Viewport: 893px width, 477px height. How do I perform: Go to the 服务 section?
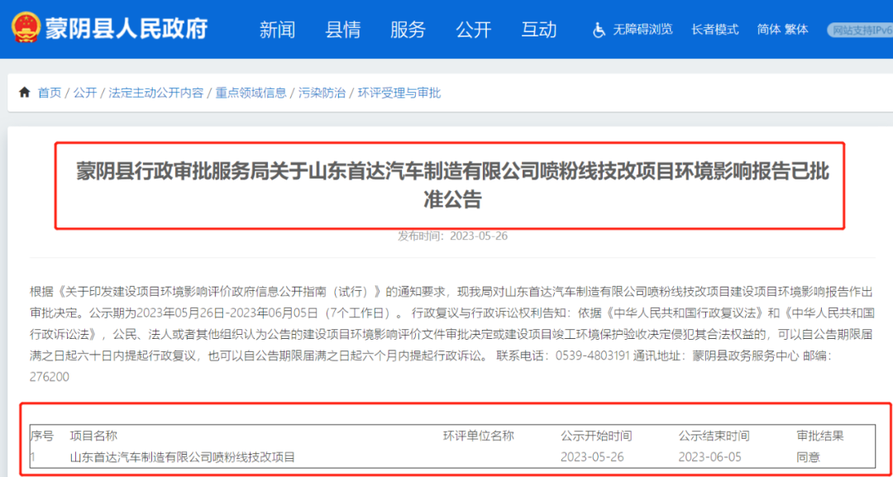click(x=408, y=30)
